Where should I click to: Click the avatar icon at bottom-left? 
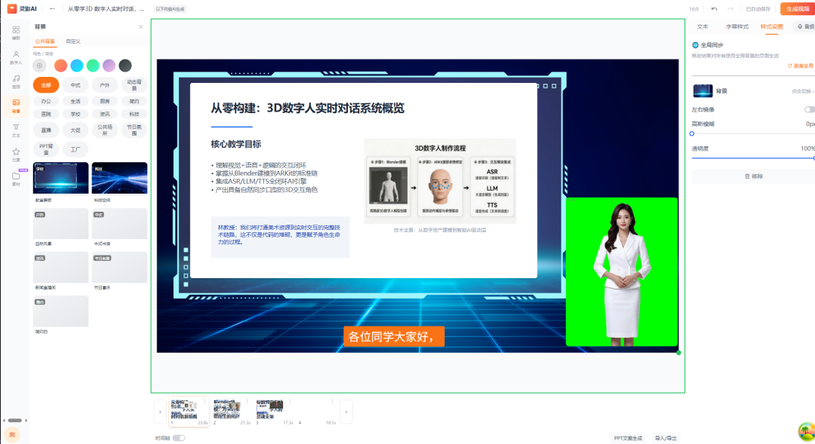click(12, 435)
